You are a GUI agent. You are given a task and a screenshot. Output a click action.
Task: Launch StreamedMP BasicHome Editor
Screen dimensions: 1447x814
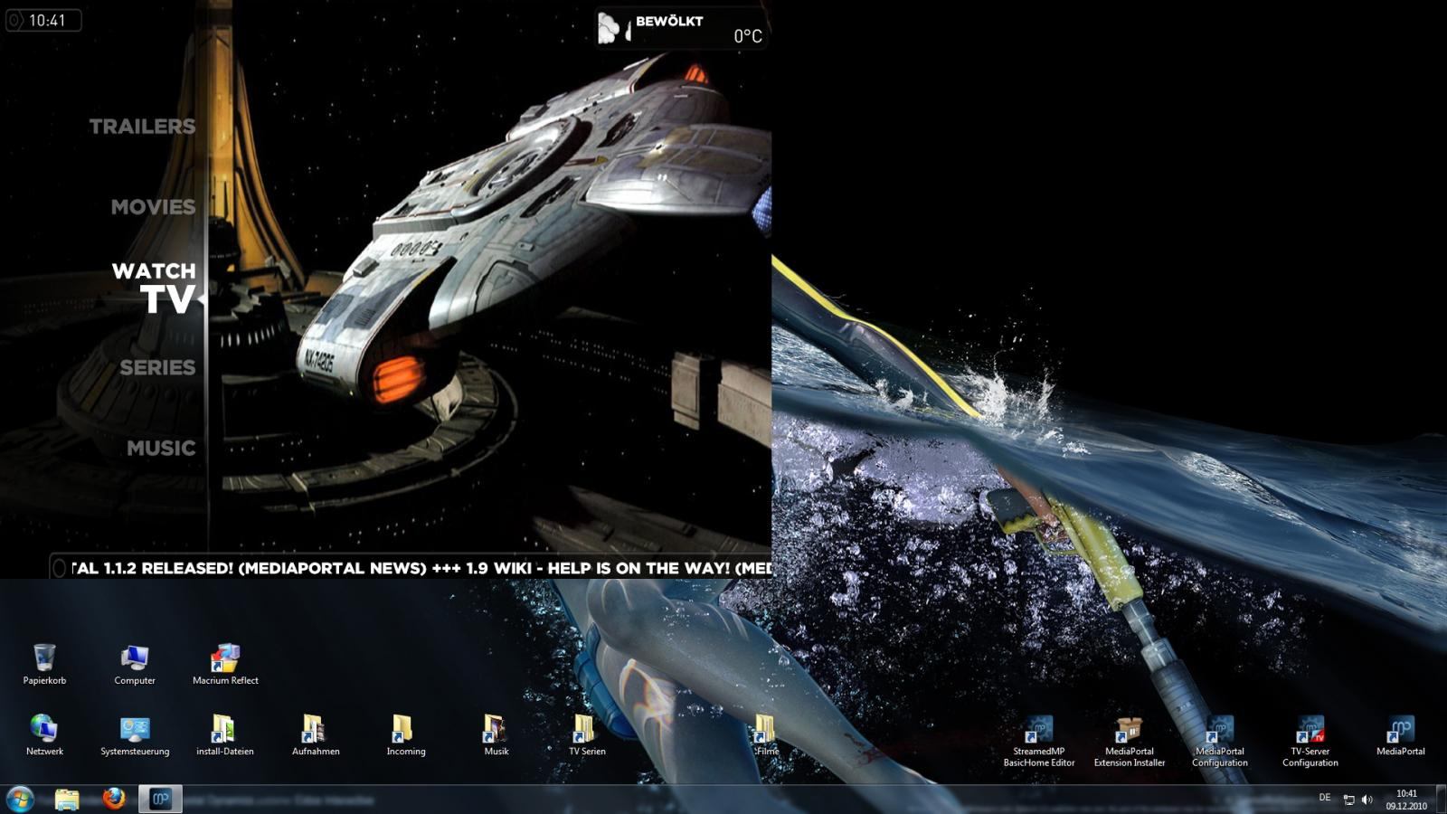point(1039,741)
